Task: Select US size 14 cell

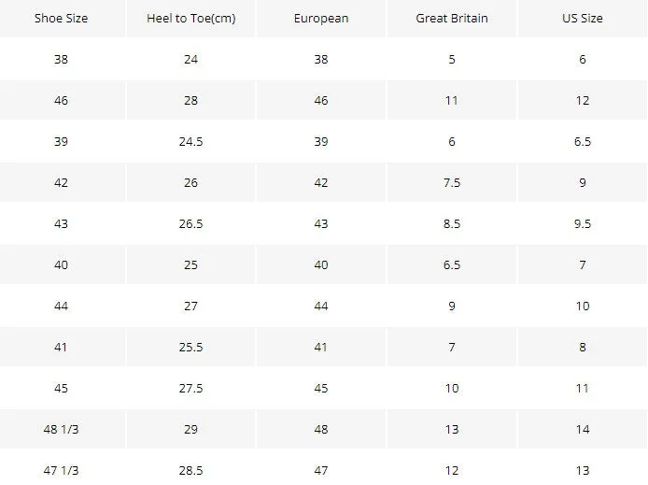Action: [x=583, y=429]
